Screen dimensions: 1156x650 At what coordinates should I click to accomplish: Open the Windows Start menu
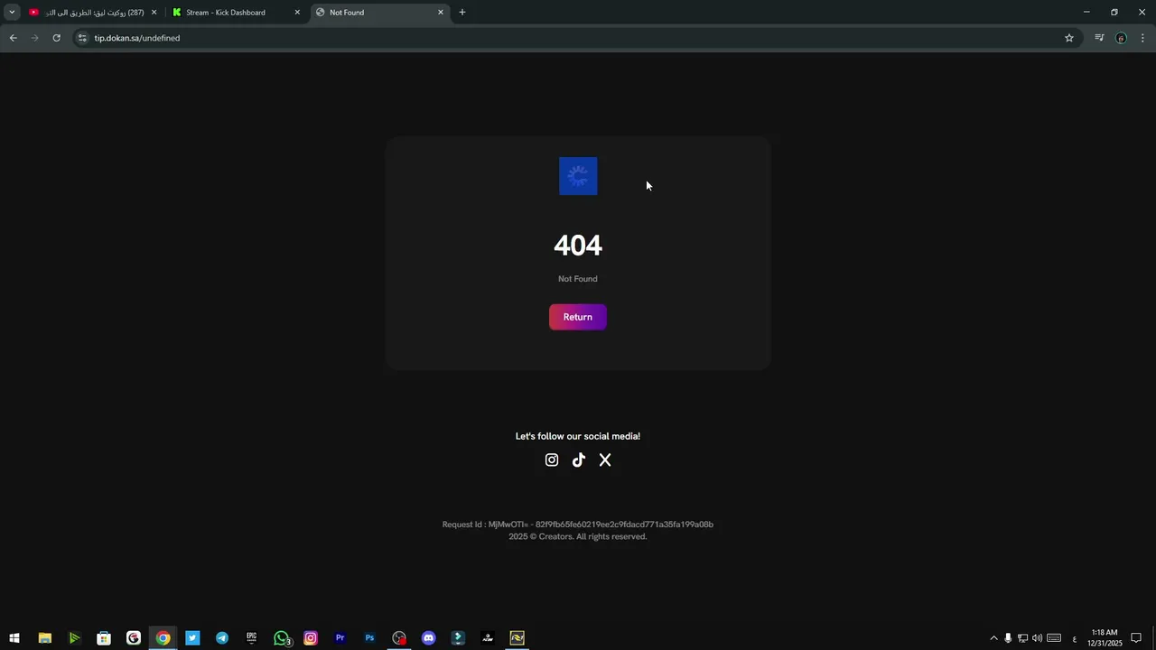14,638
